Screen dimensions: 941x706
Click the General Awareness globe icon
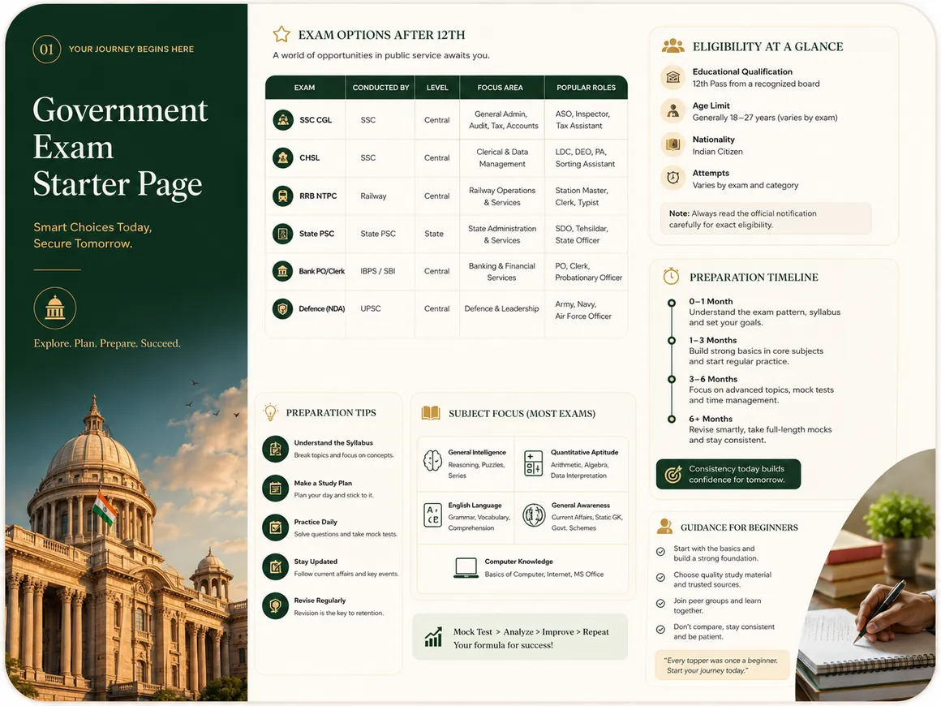pos(534,515)
